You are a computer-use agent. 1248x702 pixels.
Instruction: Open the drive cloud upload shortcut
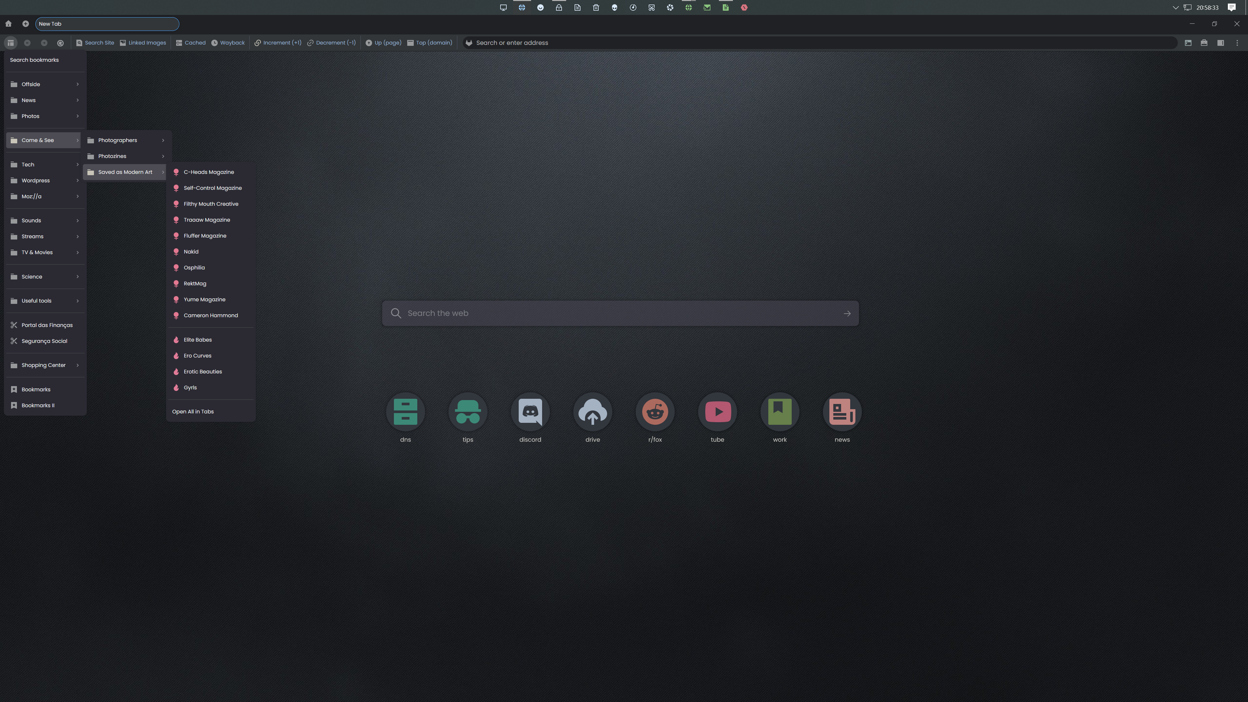(592, 412)
